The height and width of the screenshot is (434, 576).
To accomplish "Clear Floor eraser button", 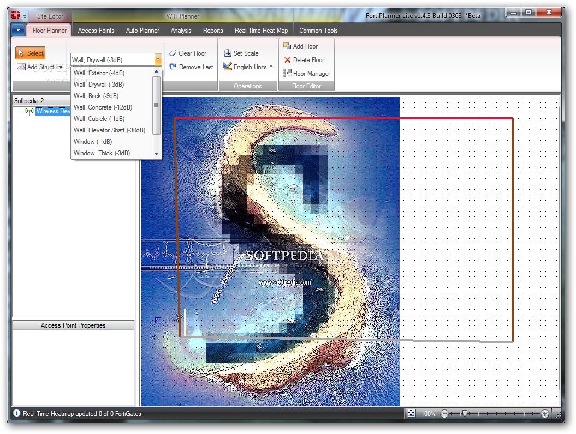I will click(188, 53).
